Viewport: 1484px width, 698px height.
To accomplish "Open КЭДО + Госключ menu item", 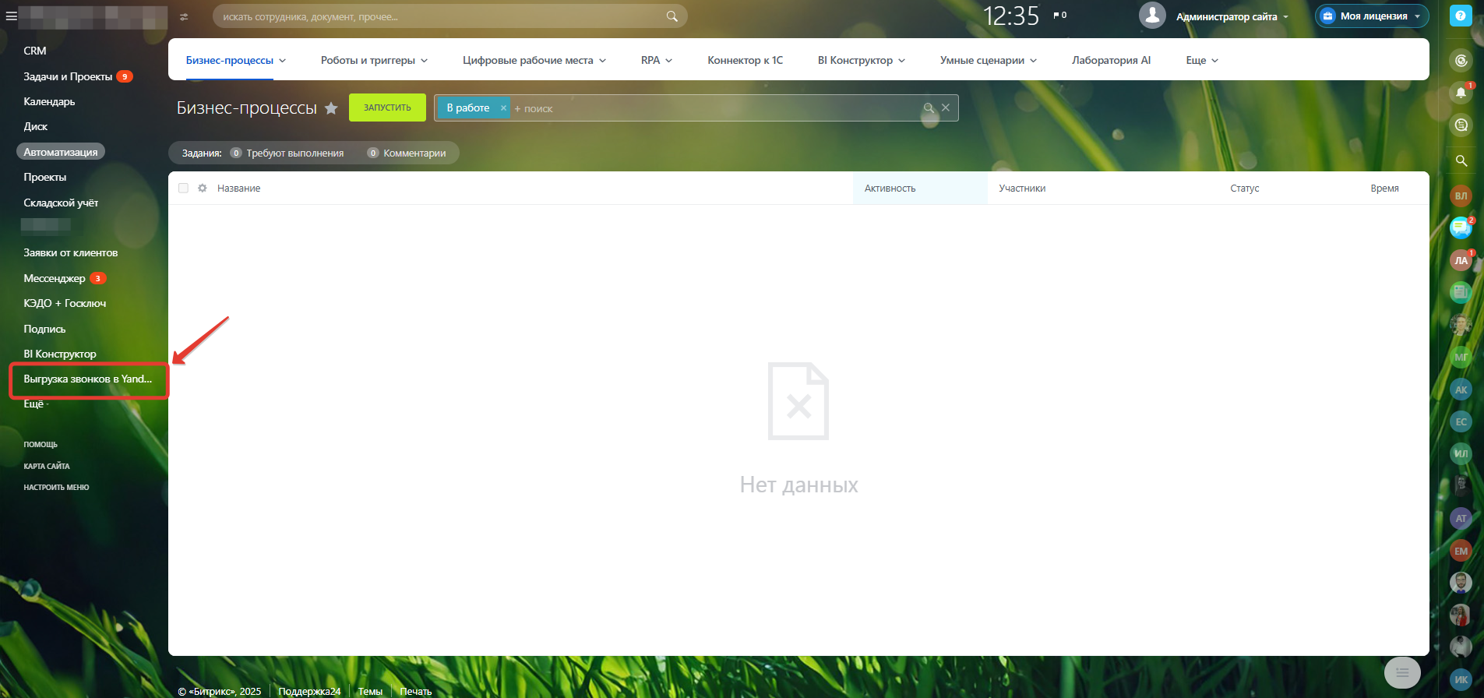I will 65,303.
